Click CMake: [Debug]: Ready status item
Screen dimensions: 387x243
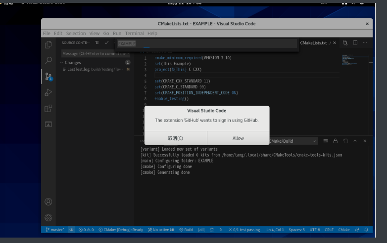pos(121,230)
